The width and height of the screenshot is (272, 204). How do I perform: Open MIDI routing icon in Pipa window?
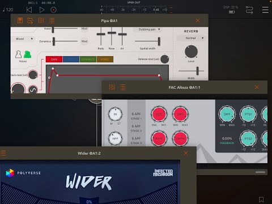(x=30, y=20)
